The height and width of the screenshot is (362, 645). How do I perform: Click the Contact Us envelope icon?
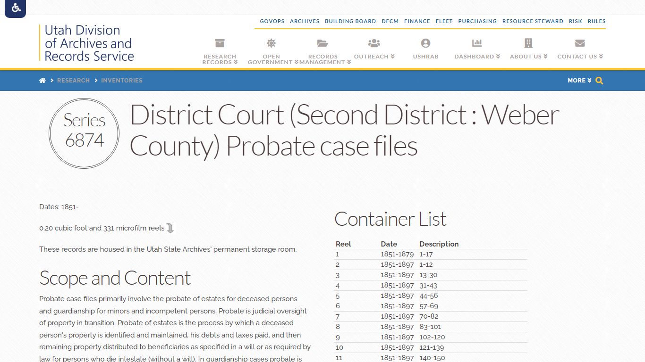(580, 43)
